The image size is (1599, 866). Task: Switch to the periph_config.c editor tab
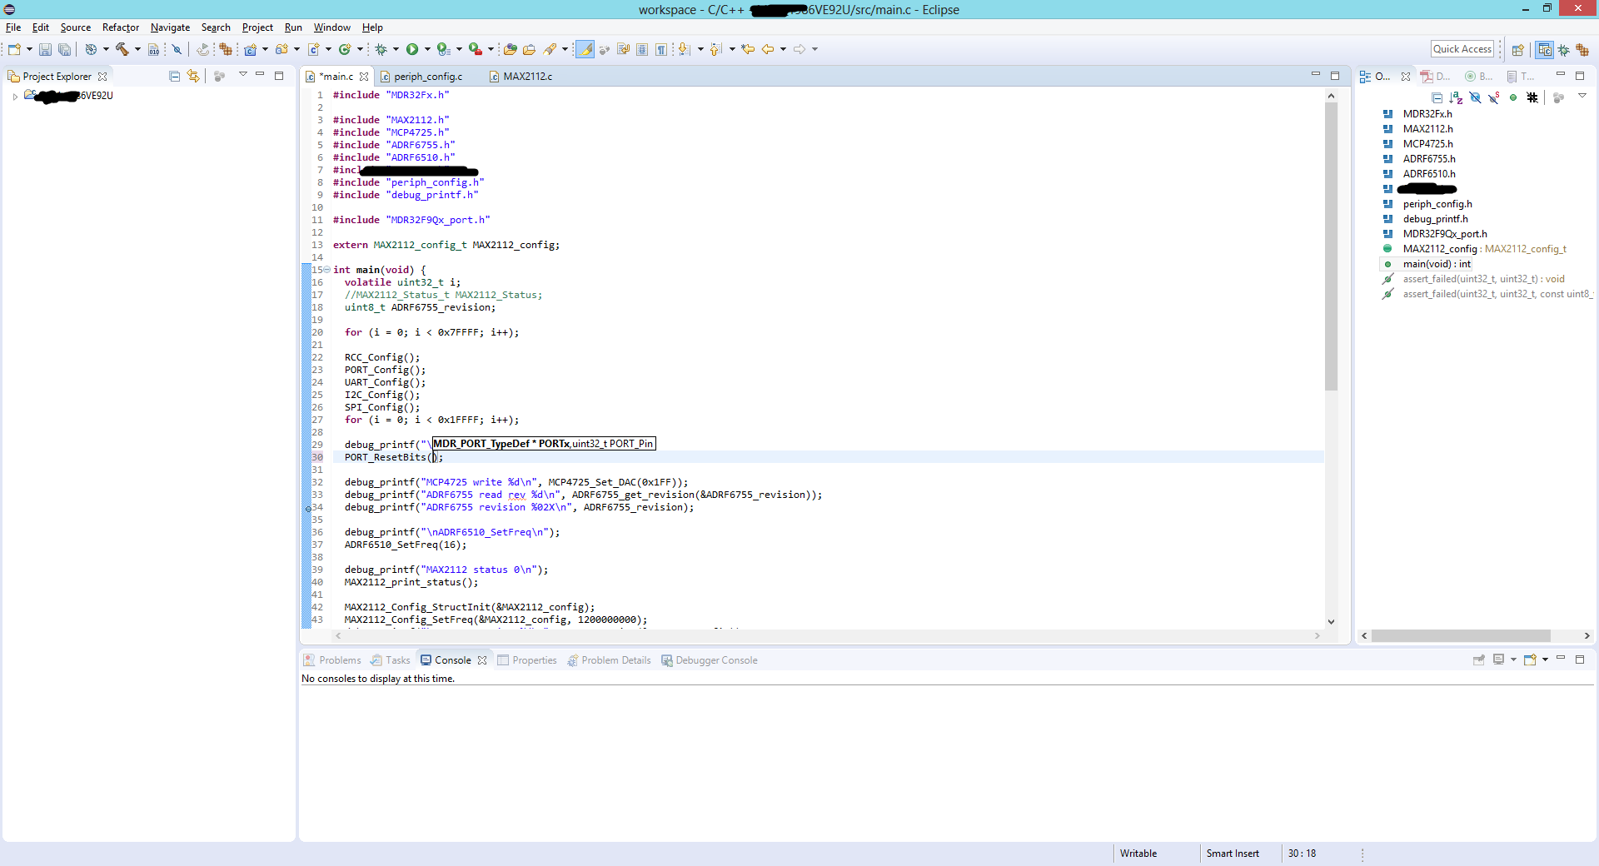click(x=427, y=77)
